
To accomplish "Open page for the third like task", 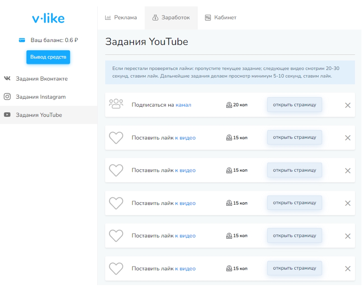I will 294,203.
